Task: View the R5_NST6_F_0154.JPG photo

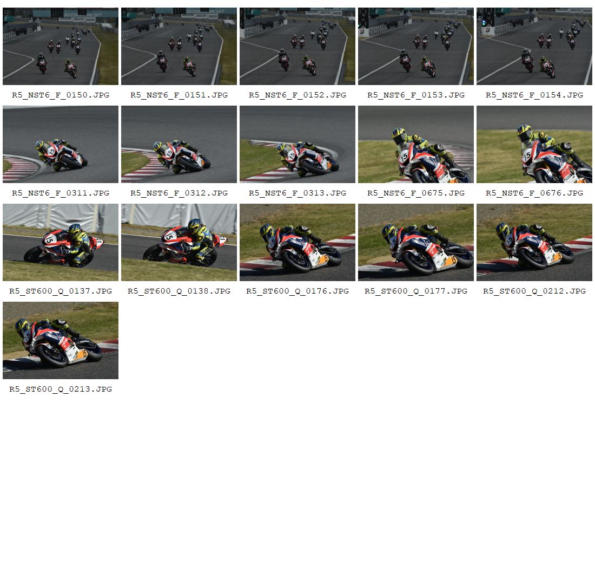Action: click(534, 46)
